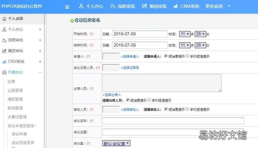Click the home icon next to 个人桌面
This screenshot has height=148, width=258.
coord(4,19)
